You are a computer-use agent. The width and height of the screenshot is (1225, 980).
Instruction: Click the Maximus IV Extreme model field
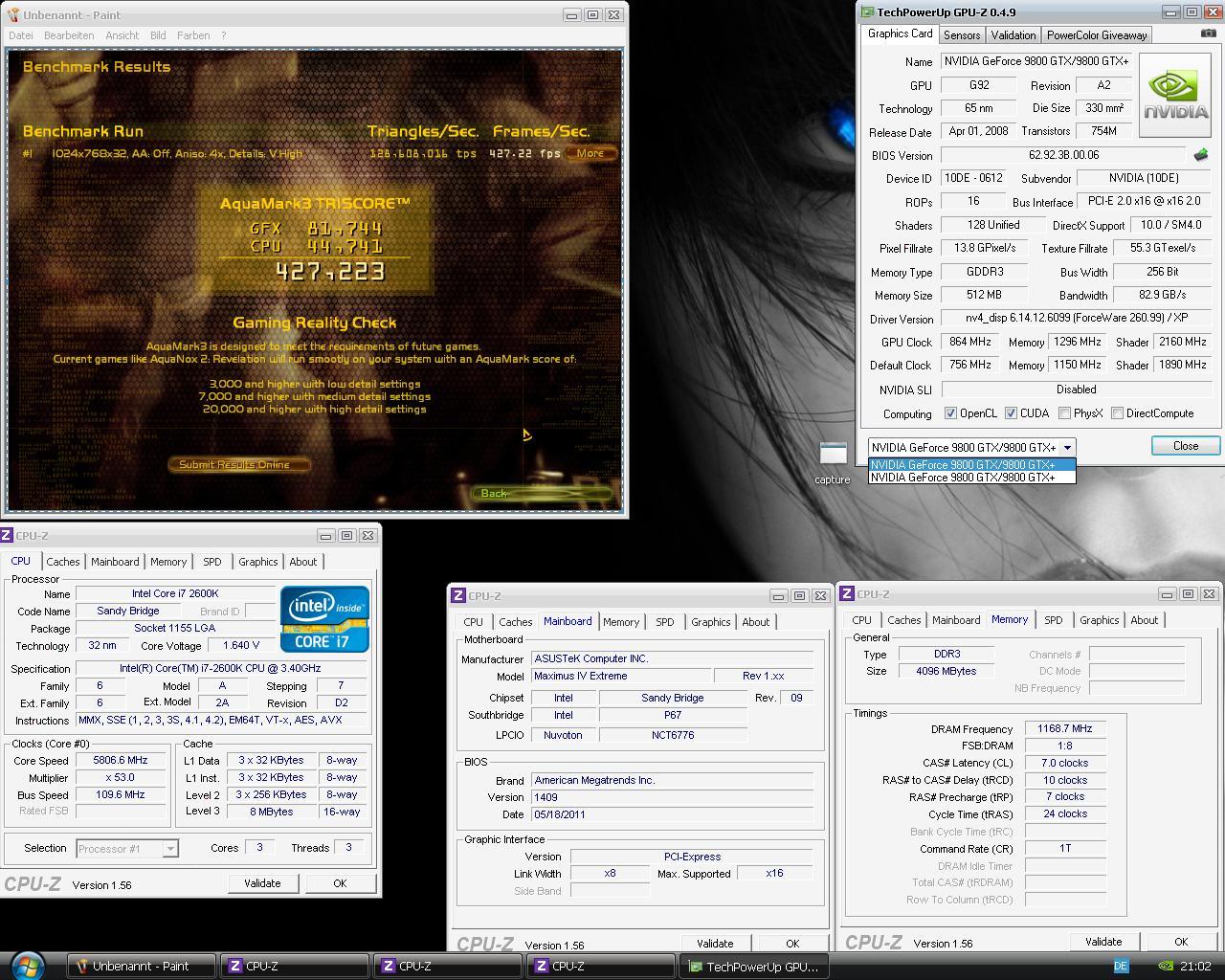(x=621, y=676)
